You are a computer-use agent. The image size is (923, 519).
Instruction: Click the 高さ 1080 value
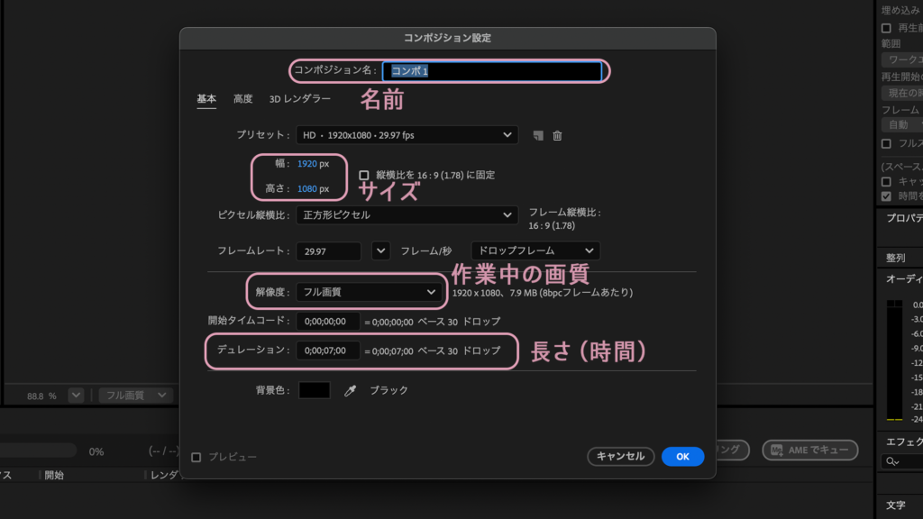[306, 189]
